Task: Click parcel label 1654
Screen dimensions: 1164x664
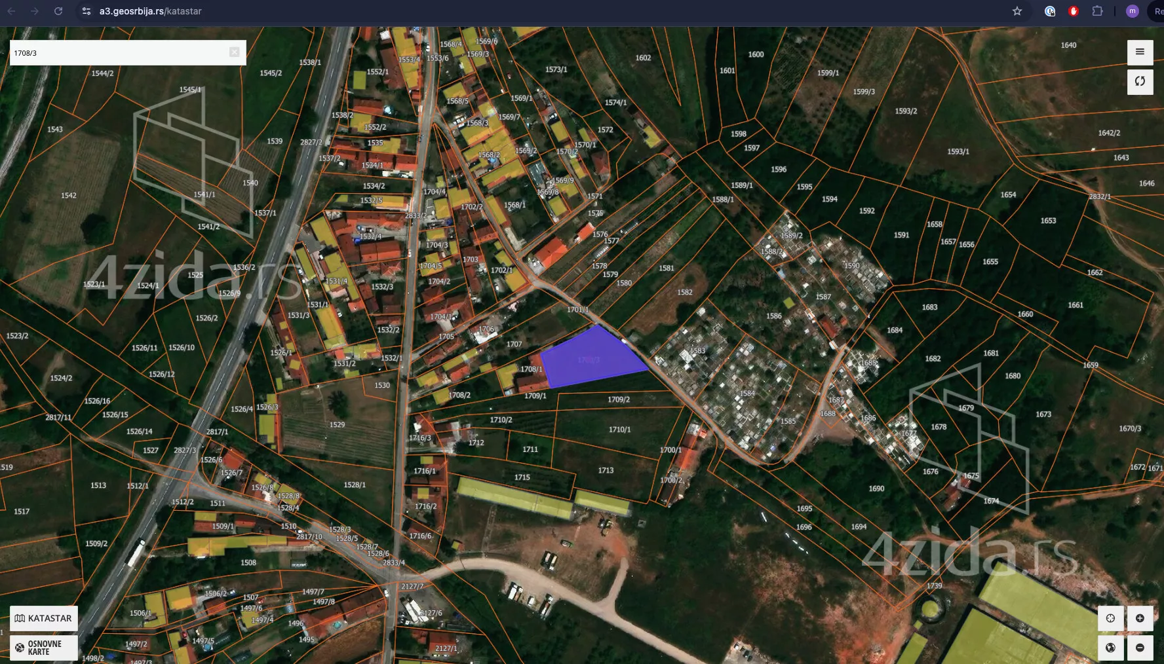Action: click(x=1008, y=194)
